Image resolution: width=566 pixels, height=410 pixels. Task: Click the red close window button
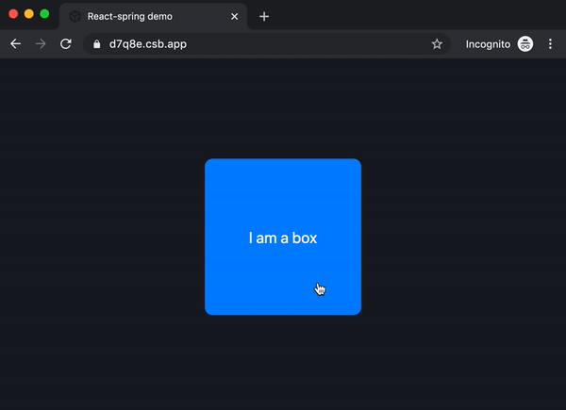click(x=13, y=14)
